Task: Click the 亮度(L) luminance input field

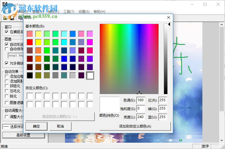Action: pyautogui.click(x=141, y=117)
